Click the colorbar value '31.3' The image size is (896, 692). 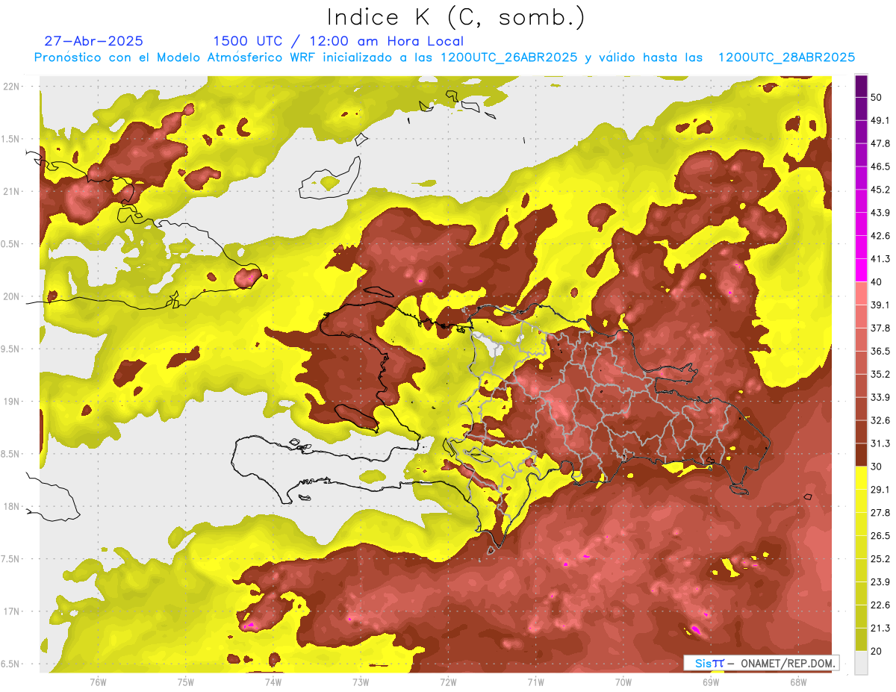coord(880,443)
